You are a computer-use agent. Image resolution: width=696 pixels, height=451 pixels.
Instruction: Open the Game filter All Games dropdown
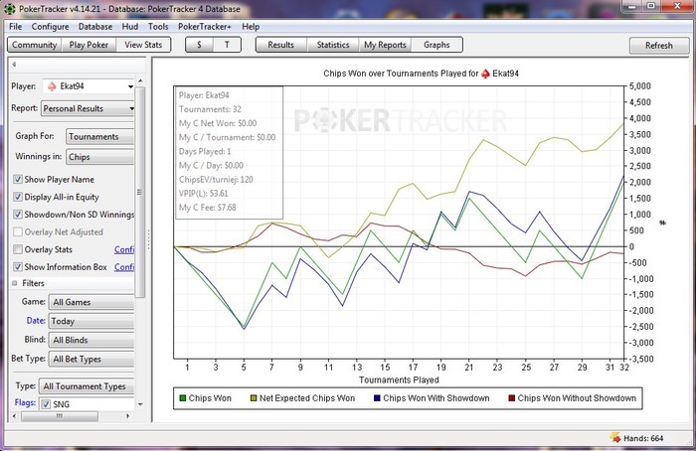(x=91, y=302)
